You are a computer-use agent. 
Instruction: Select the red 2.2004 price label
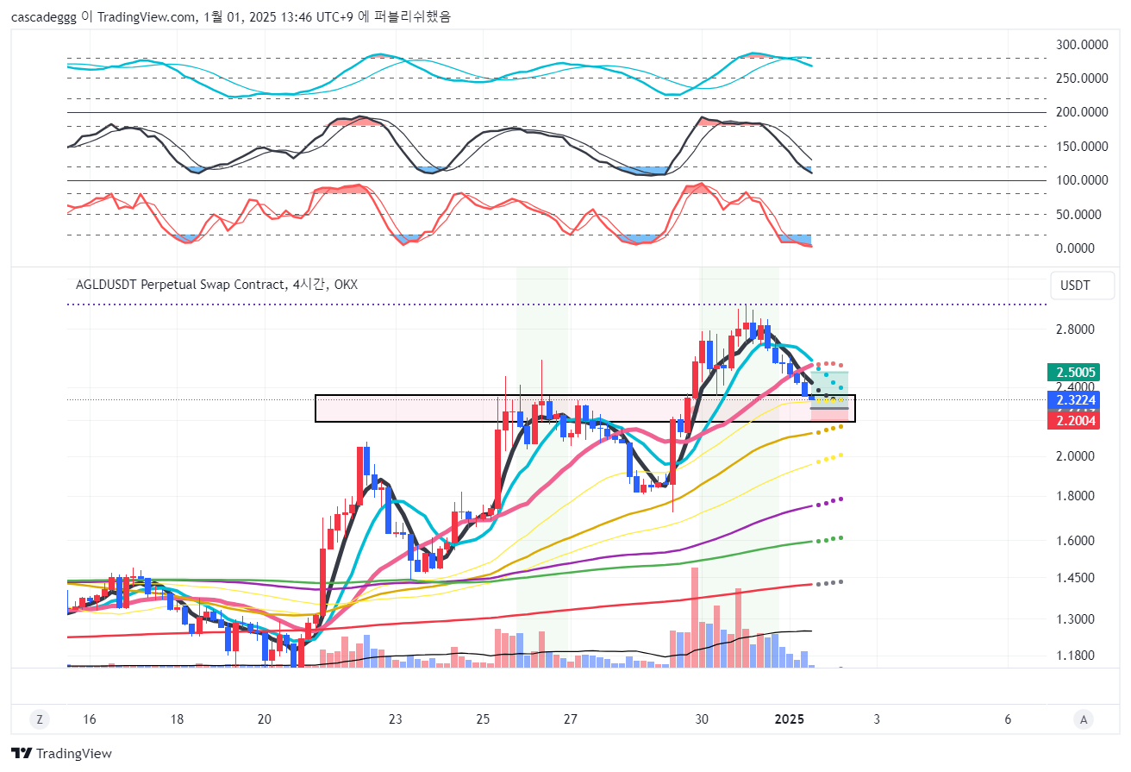click(x=1072, y=421)
